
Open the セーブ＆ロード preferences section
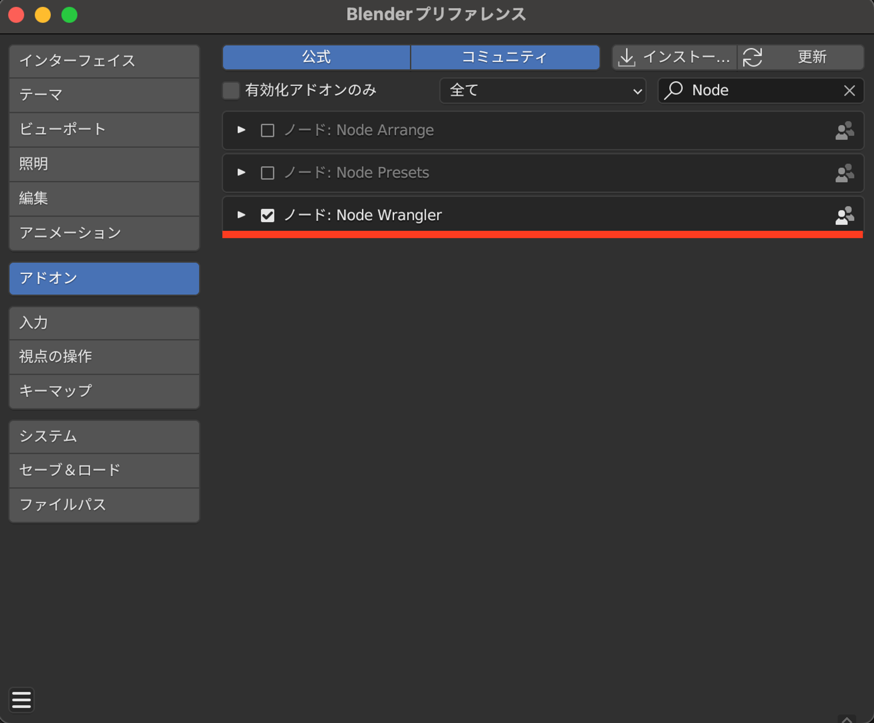[104, 471]
